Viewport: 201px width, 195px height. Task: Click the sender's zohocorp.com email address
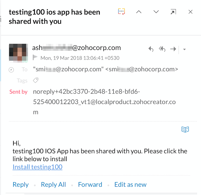[x=76, y=48]
